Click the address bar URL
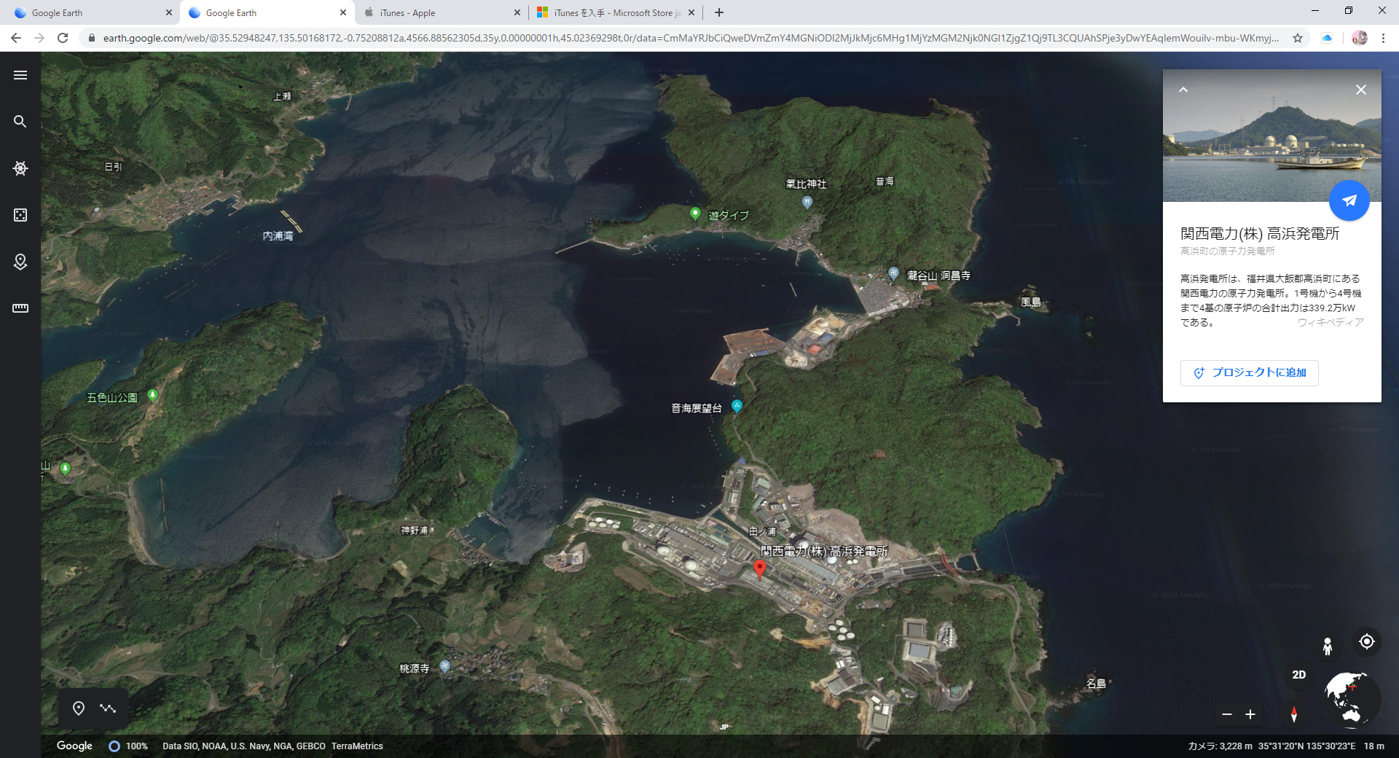The height and width of the screenshot is (758, 1399). click(690, 38)
